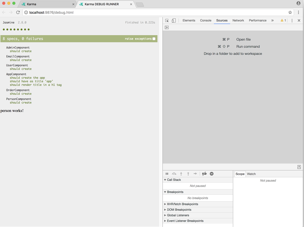The image size is (304, 227).
Task: Click the step out of function icon
Action: click(x=188, y=174)
